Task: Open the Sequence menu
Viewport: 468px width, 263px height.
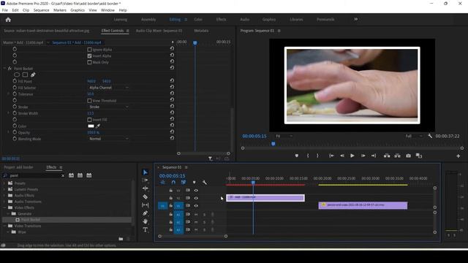Action: (x=41, y=10)
